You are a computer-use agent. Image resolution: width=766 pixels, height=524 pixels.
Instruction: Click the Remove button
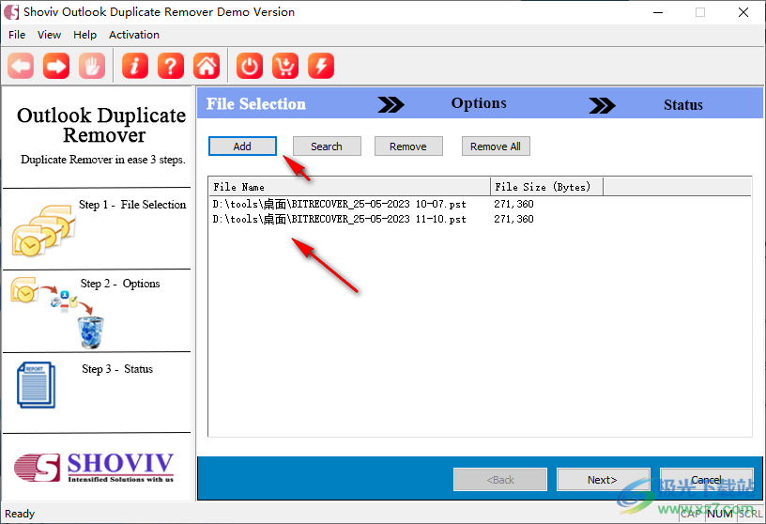tap(408, 146)
